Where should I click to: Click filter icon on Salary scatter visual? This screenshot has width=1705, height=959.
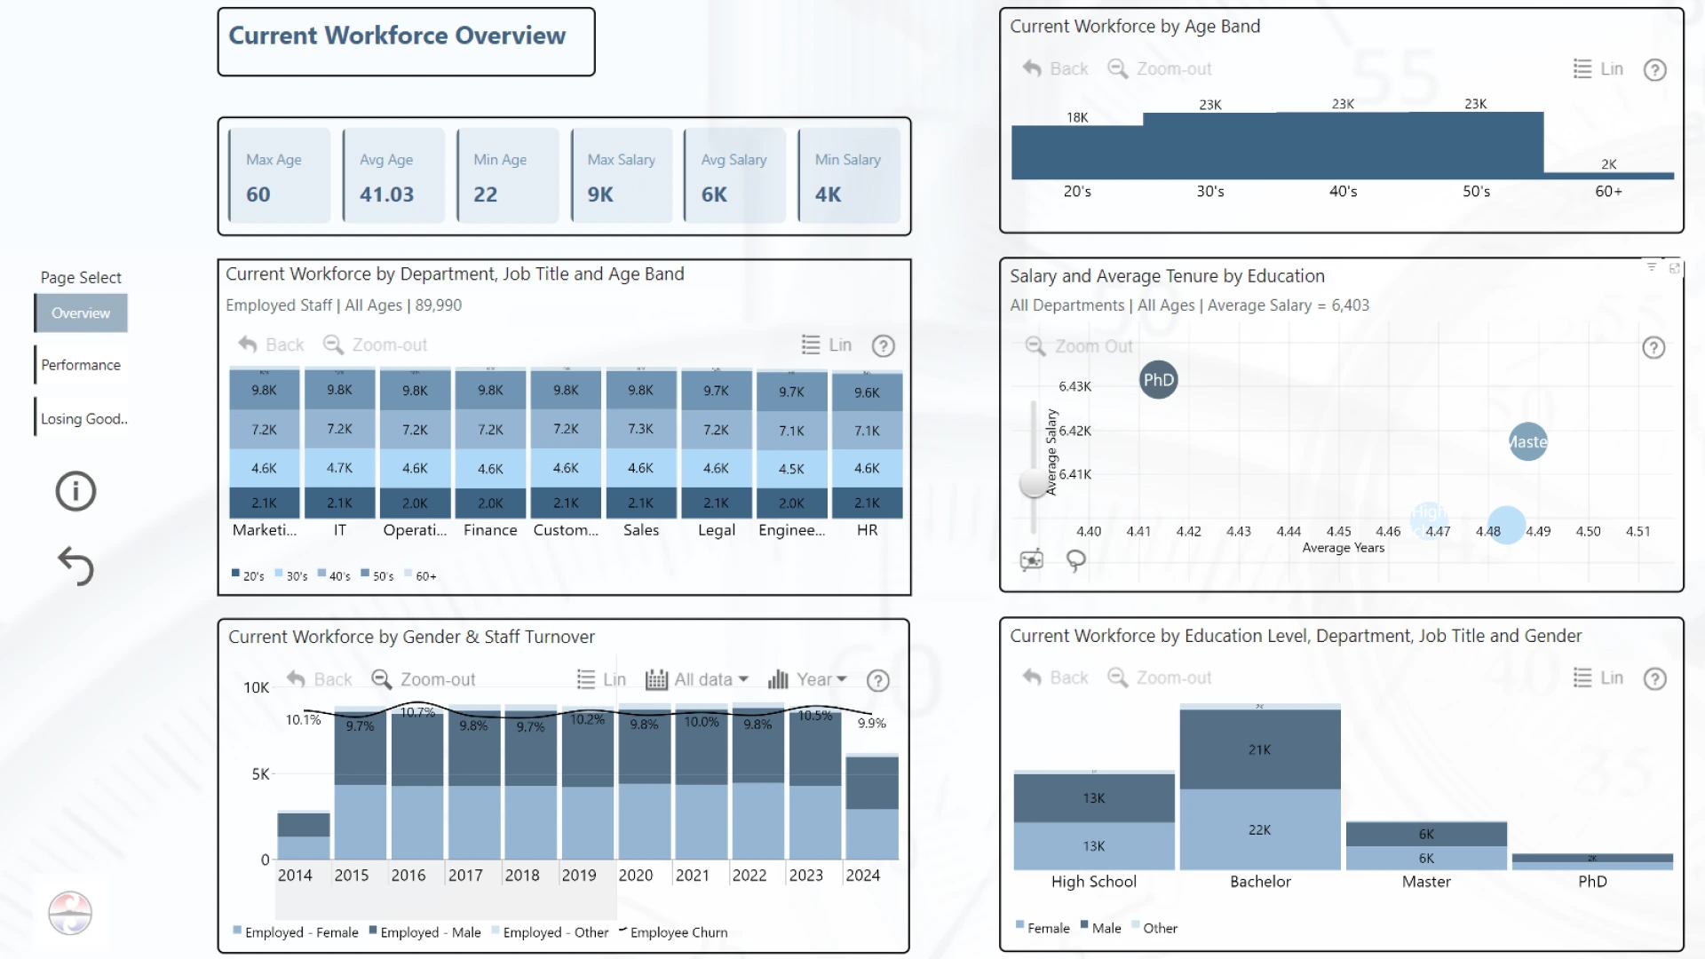click(x=1652, y=266)
